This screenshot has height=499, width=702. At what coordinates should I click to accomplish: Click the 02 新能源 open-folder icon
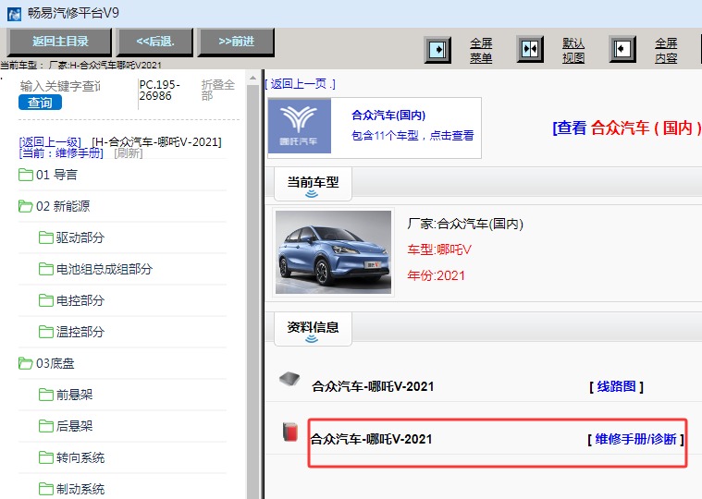tap(26, 206)
